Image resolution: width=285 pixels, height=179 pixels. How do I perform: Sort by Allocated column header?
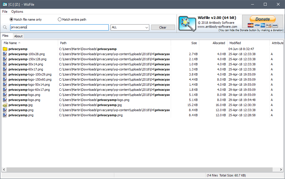(x=213, y=43)
